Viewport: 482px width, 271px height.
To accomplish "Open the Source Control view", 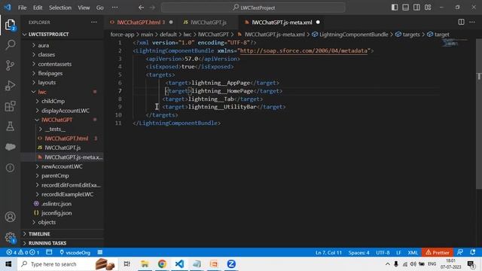I will coord(10,65).
